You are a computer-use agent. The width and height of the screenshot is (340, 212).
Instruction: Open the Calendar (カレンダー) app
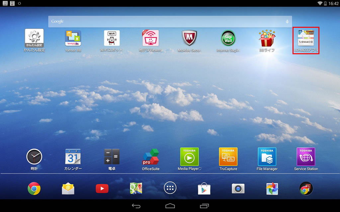click(x=73, y=157)
